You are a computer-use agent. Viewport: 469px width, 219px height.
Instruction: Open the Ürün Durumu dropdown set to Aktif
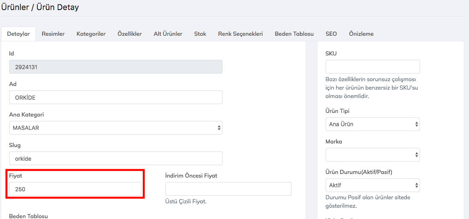372,185
